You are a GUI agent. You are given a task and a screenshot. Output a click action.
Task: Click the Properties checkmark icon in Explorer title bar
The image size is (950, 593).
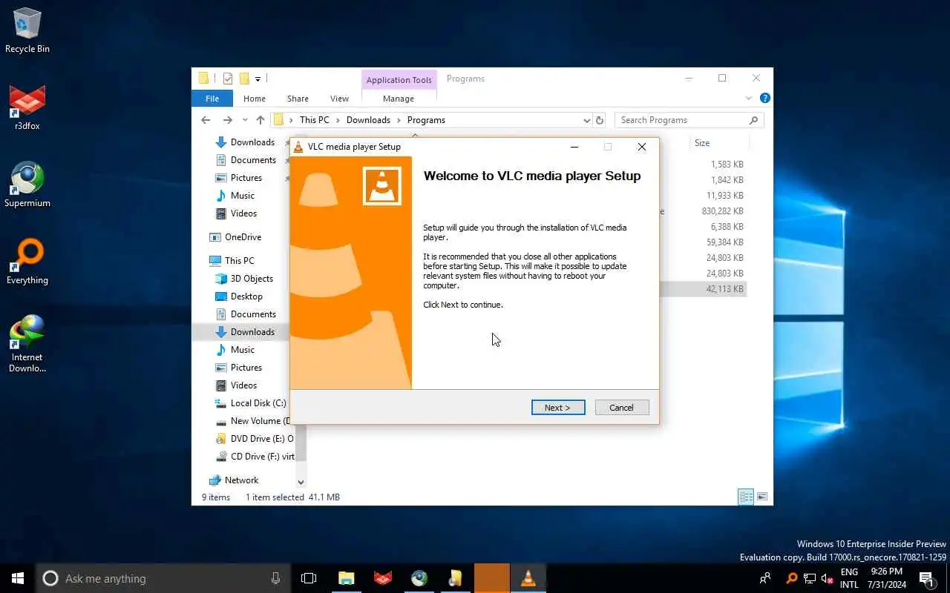(228, 79)
